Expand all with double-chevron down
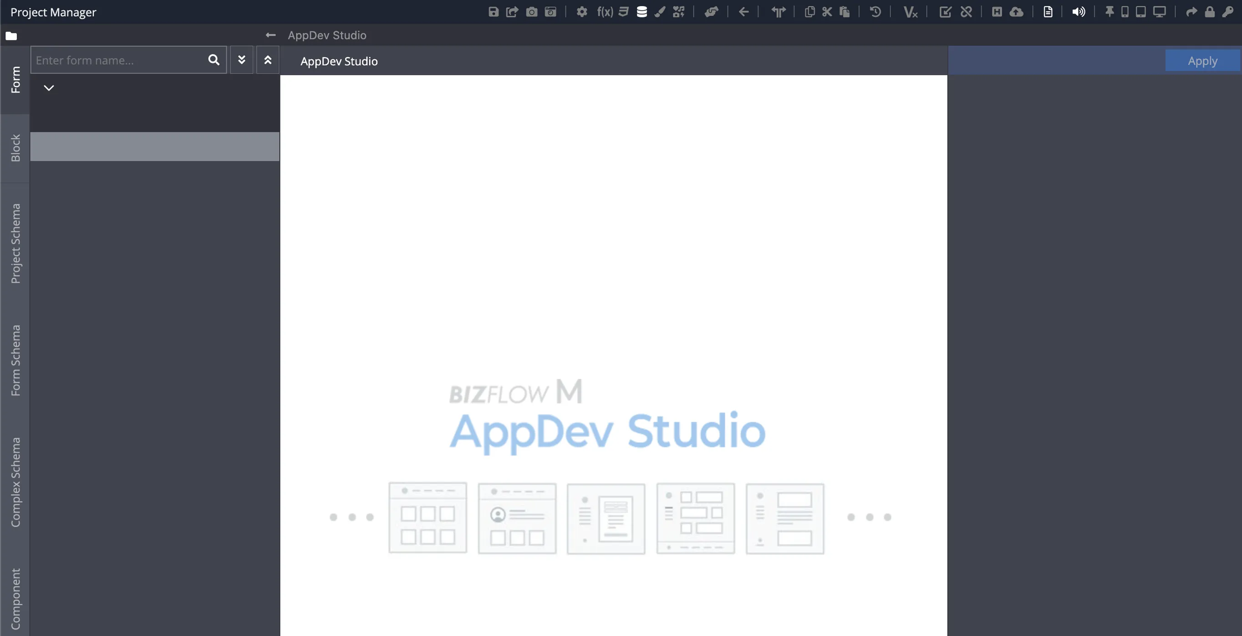The image size is (1242, 636). click(242, 60)
